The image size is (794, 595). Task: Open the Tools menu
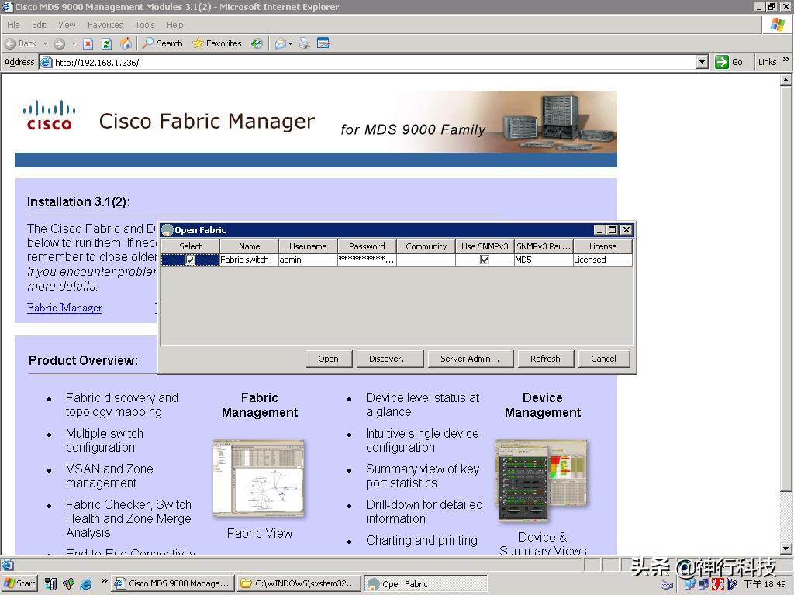(x=144, y=25)
